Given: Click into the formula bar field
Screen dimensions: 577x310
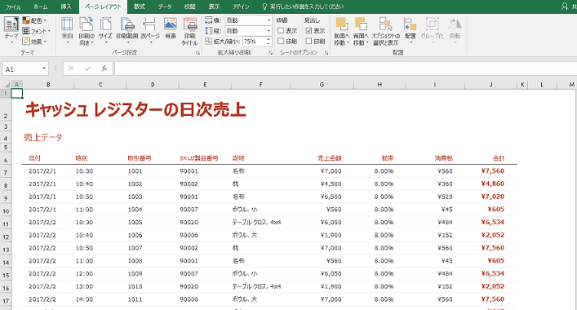Looking at the screenshot, I should point(345,69).
